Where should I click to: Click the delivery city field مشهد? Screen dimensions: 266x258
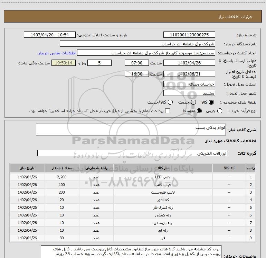point(189,93)
